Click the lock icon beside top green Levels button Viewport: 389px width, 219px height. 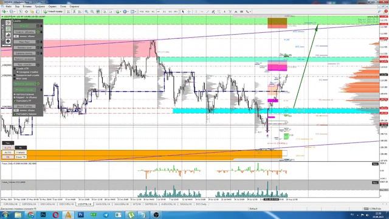41,26
